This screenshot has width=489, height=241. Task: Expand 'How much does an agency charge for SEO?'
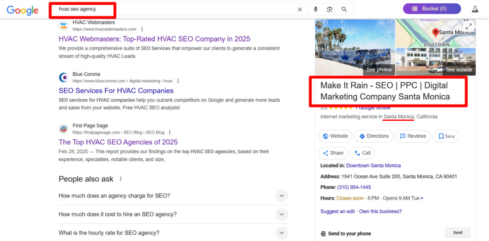point(173,196)
